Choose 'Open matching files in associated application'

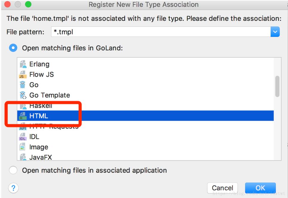(x=13, y=170)
